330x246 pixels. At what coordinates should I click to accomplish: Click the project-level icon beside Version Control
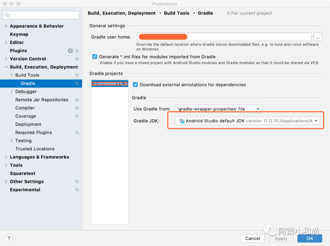(x=77, y=59)
